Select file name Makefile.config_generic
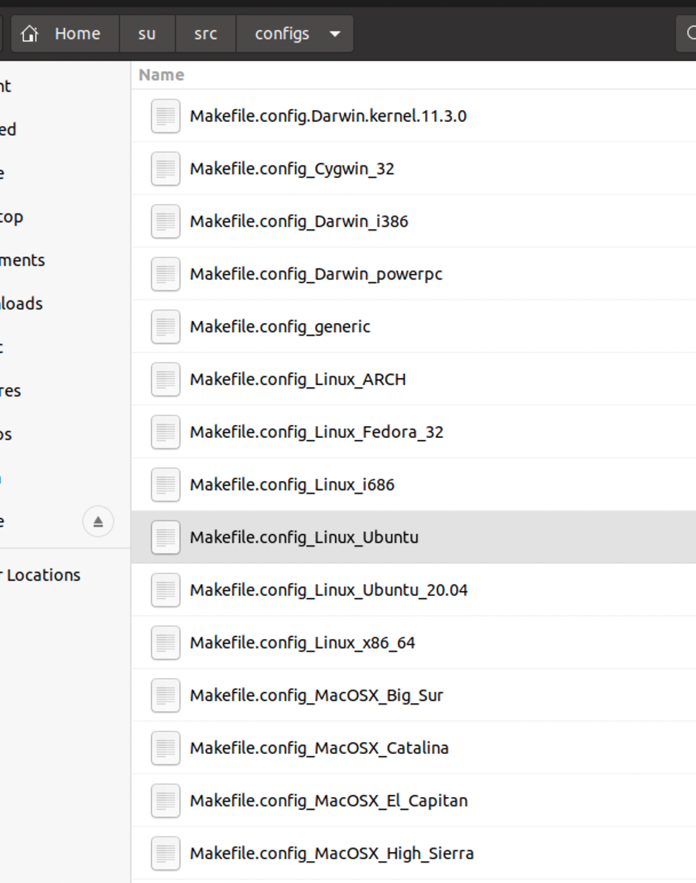 [280, 327]
